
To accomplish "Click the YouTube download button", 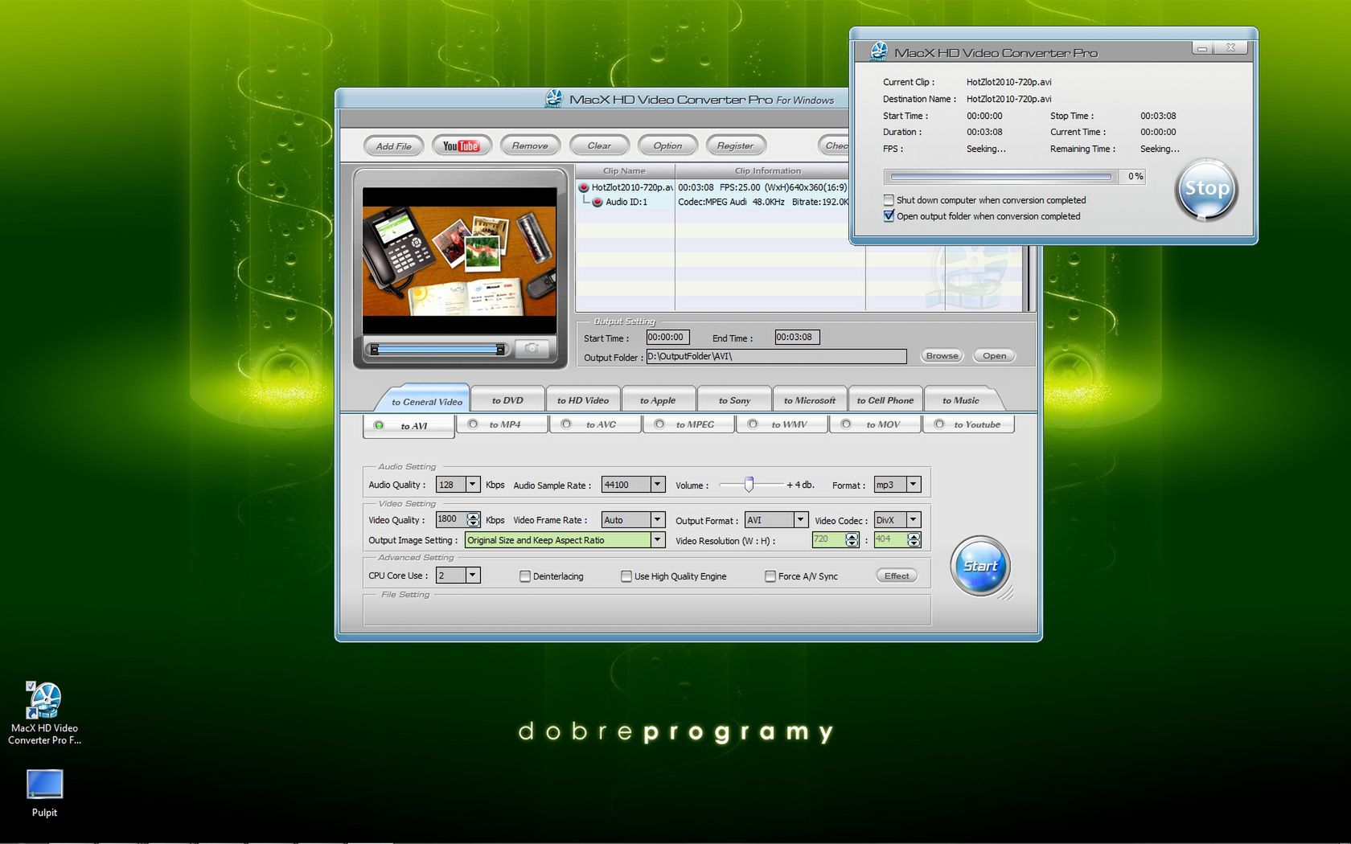I will pos(461,145).
